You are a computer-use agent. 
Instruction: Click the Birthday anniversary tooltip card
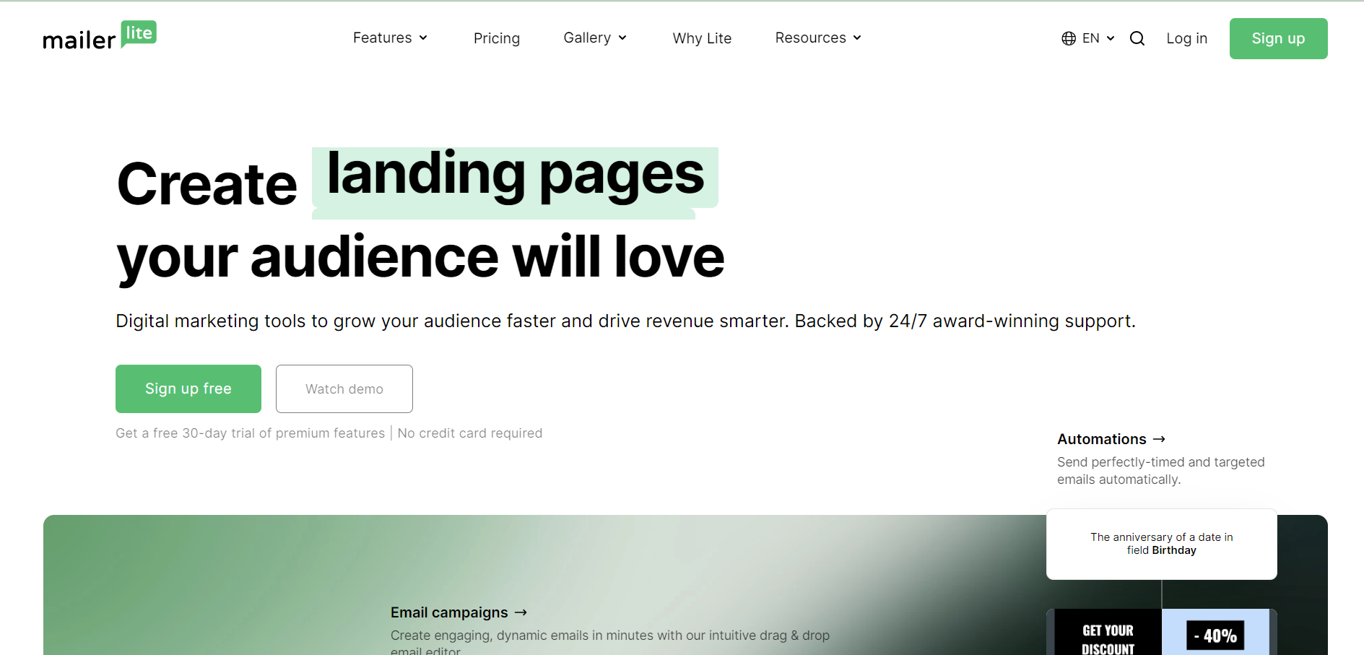coord(1160,544)
